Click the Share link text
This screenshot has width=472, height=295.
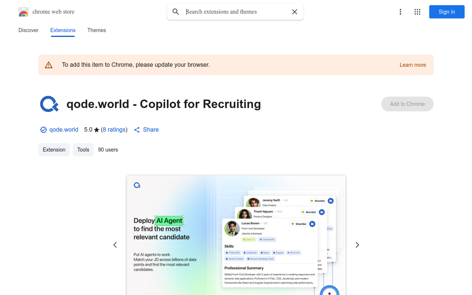point(151,130)
